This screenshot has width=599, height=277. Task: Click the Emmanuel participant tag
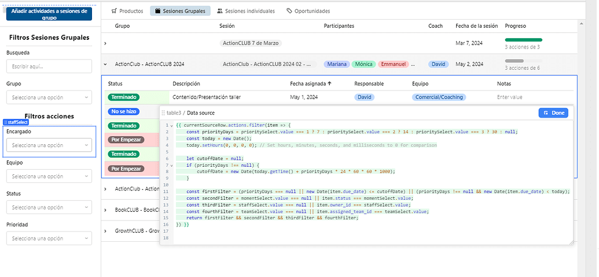tap(393, 65)
